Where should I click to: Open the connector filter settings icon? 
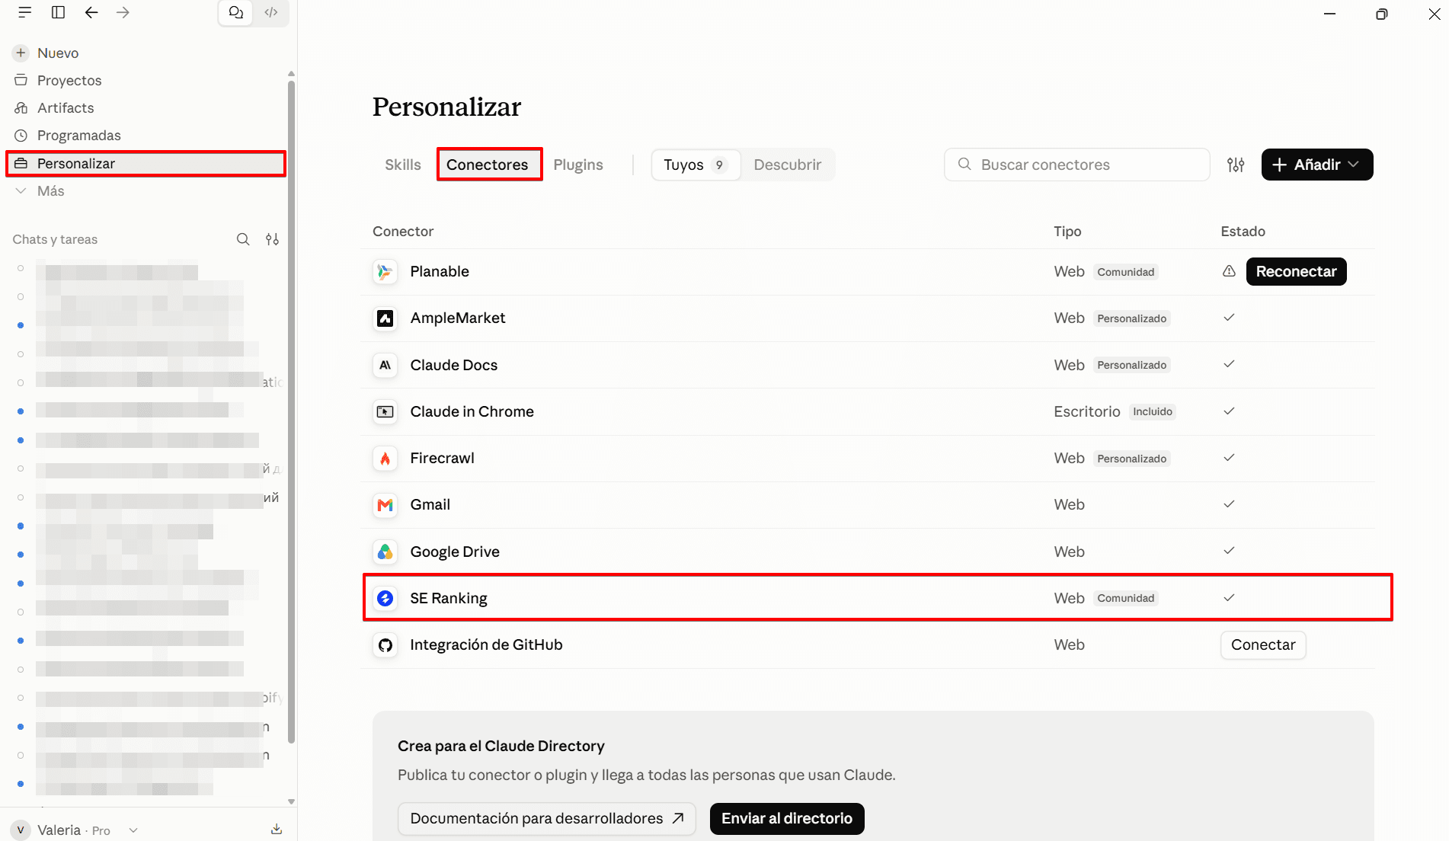point(1236,165)
